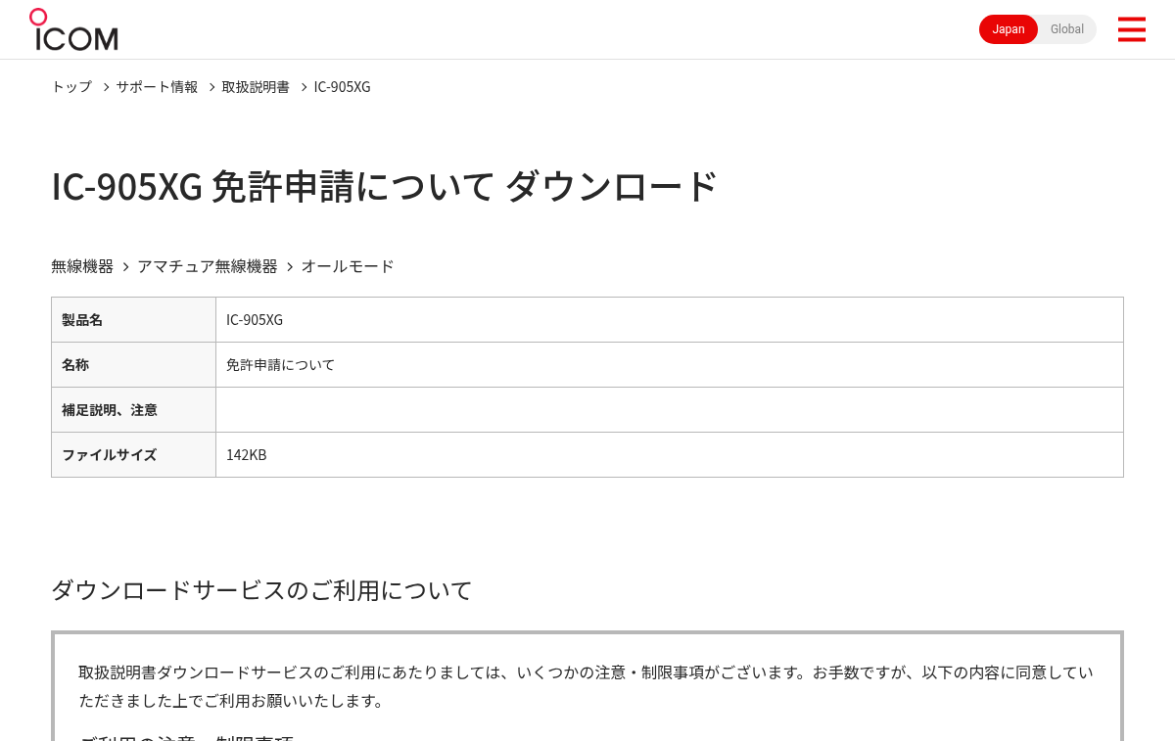1175x741 pixels.
Task: Open 無線機器 category link
Action: click(x=82, y=266)
